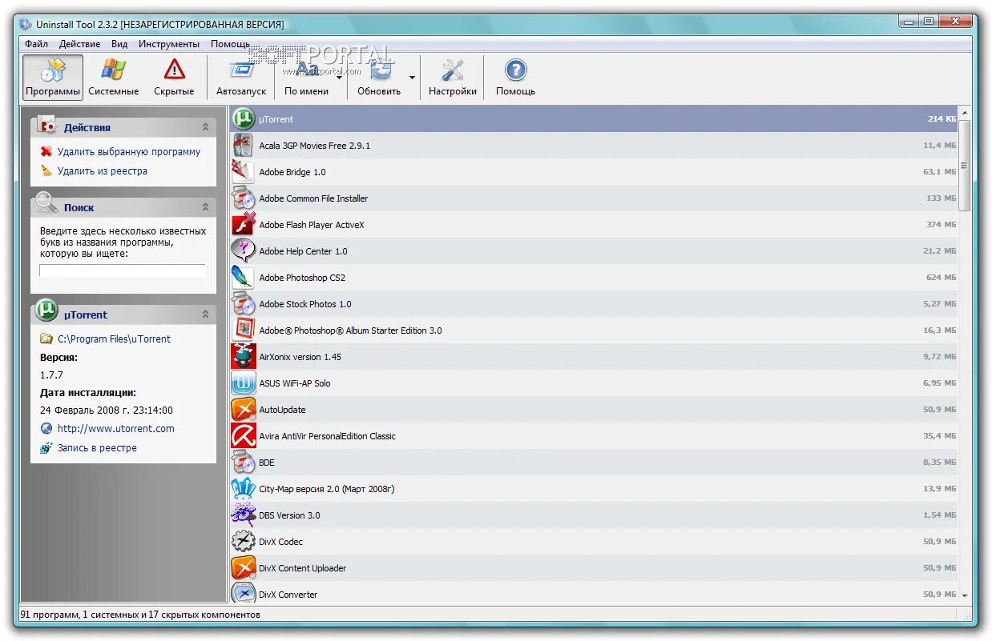
Task: Show Скрытые hidden components
Action: pos(174,77)
